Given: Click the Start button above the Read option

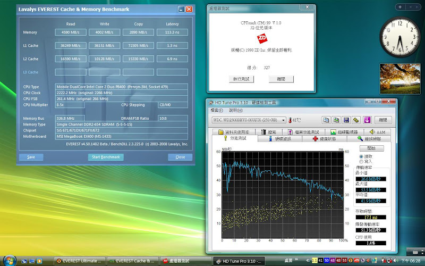Looking at the screenshot, I should point(371,148).
